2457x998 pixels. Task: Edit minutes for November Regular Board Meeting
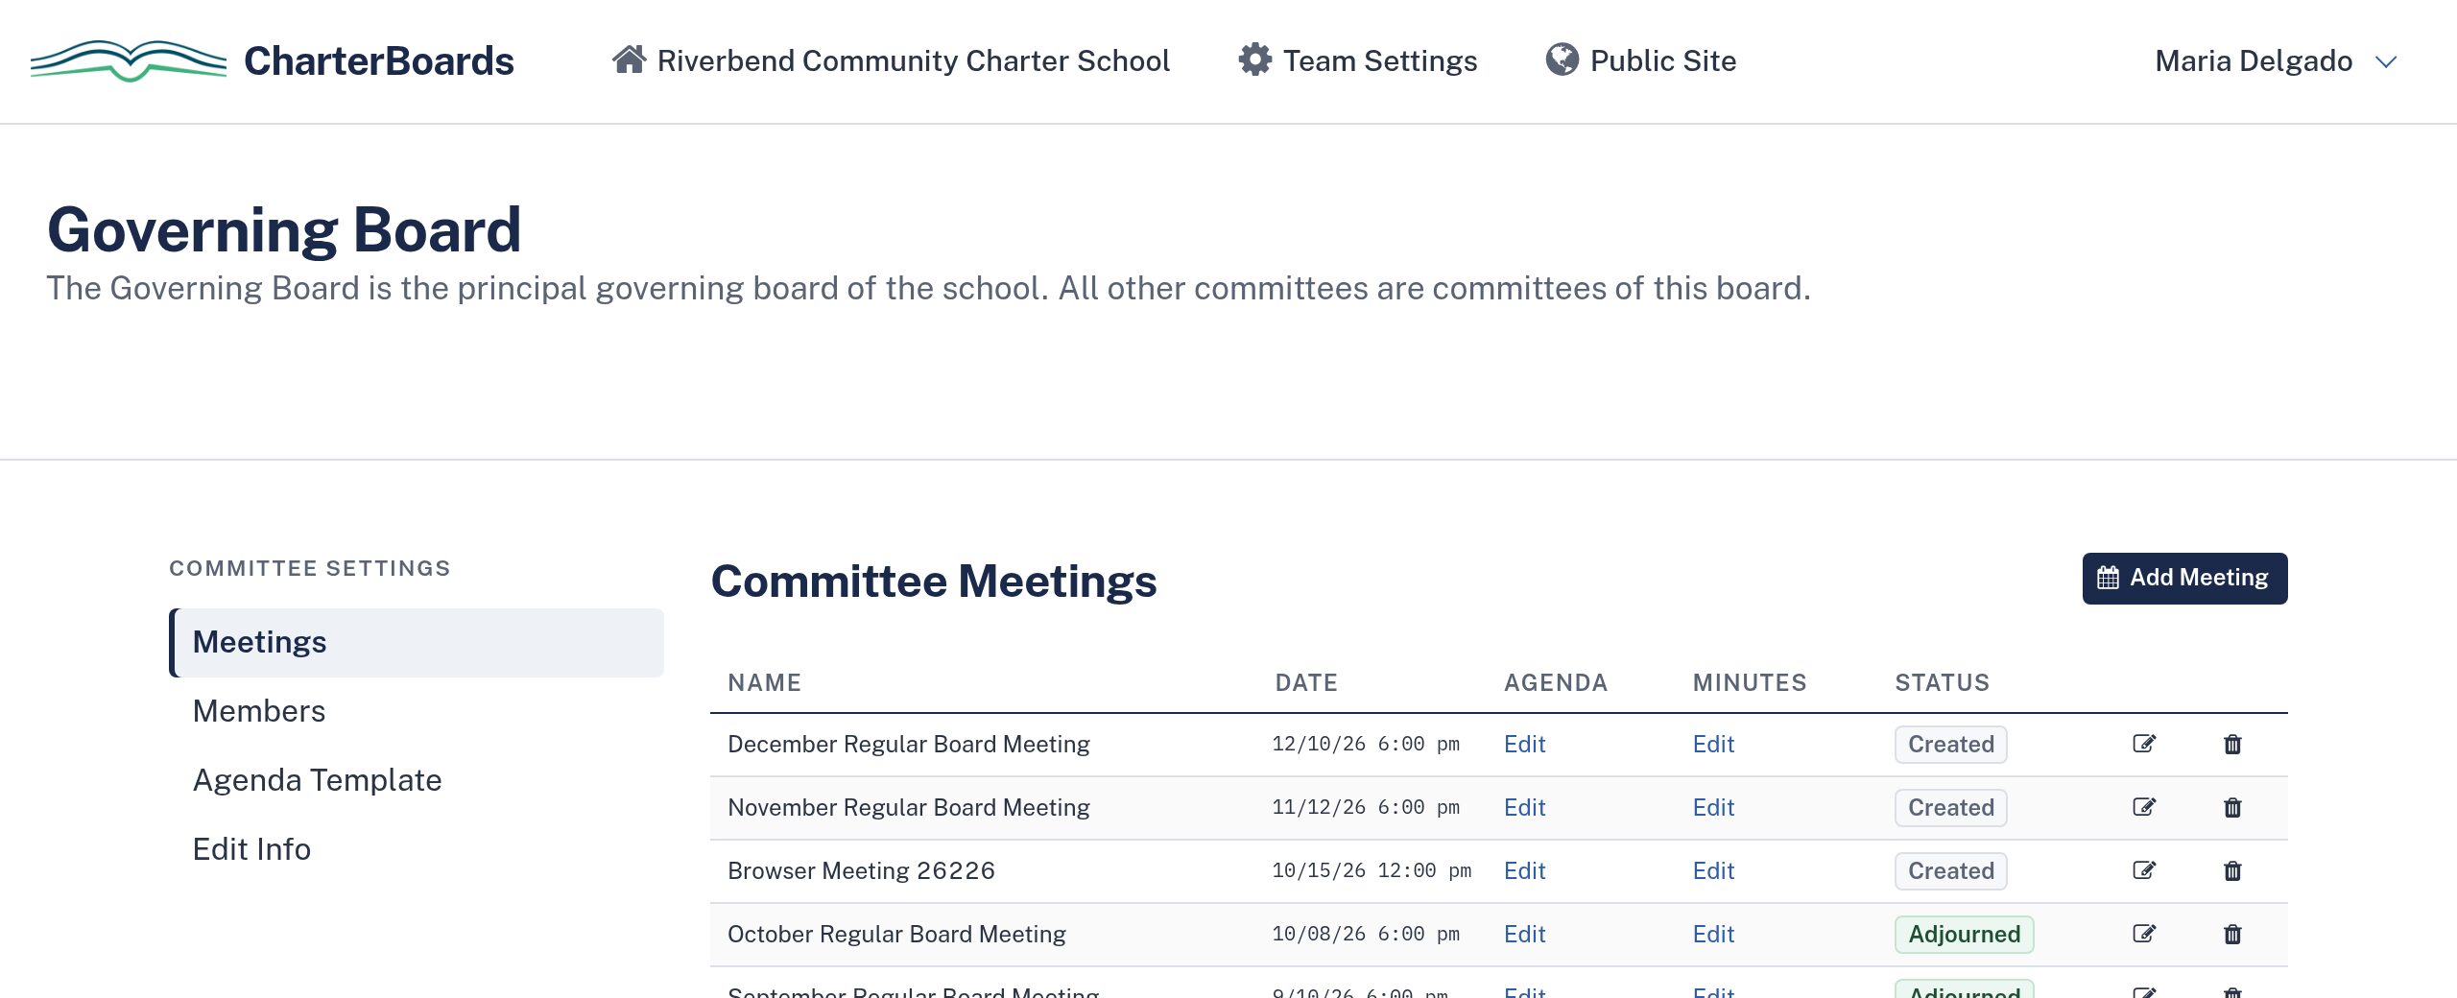coord(1713,807)
